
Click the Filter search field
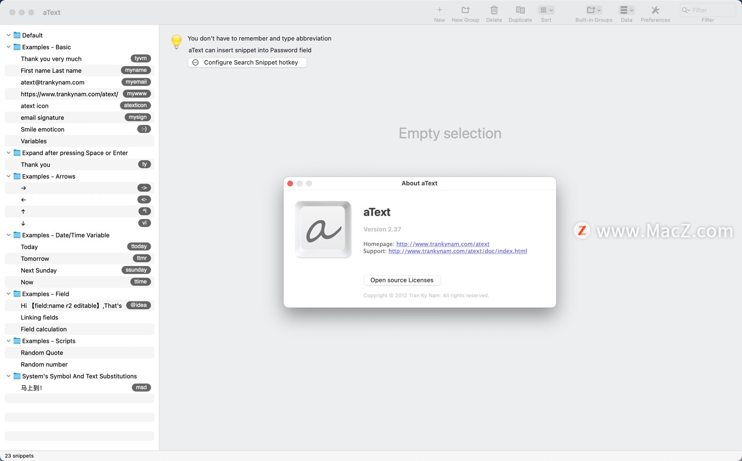708,10
